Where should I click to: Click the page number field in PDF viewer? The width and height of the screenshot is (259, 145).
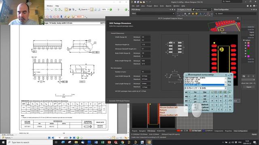coord(59,138)
